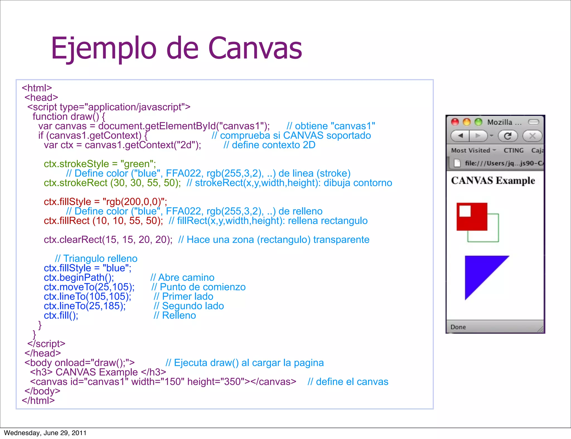Viewport: 571px width, 439px height.
Task: Click the ctx.fillRect (10, 10, 55, 50); code
Action: tap(103, 221)
